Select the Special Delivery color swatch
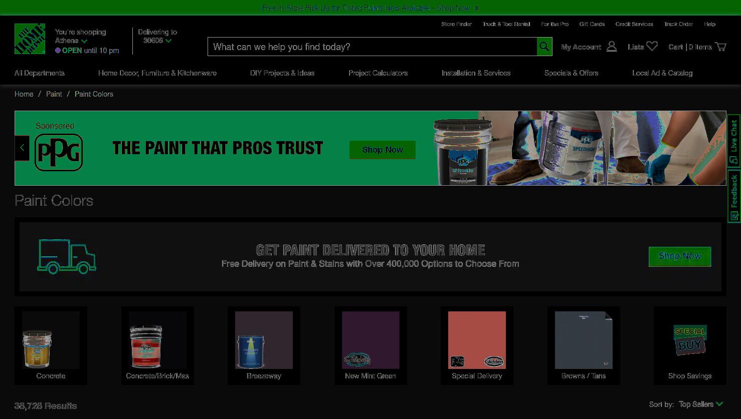741x419 pixels. point(477,345)
